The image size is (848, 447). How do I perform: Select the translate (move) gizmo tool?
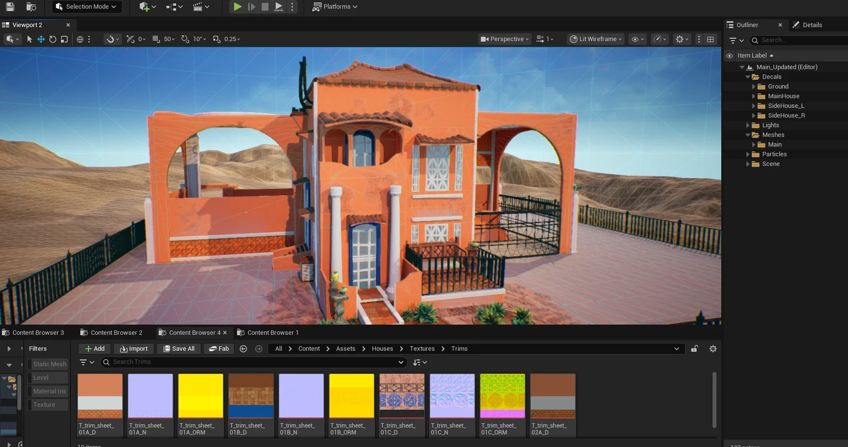pos(41,39)
